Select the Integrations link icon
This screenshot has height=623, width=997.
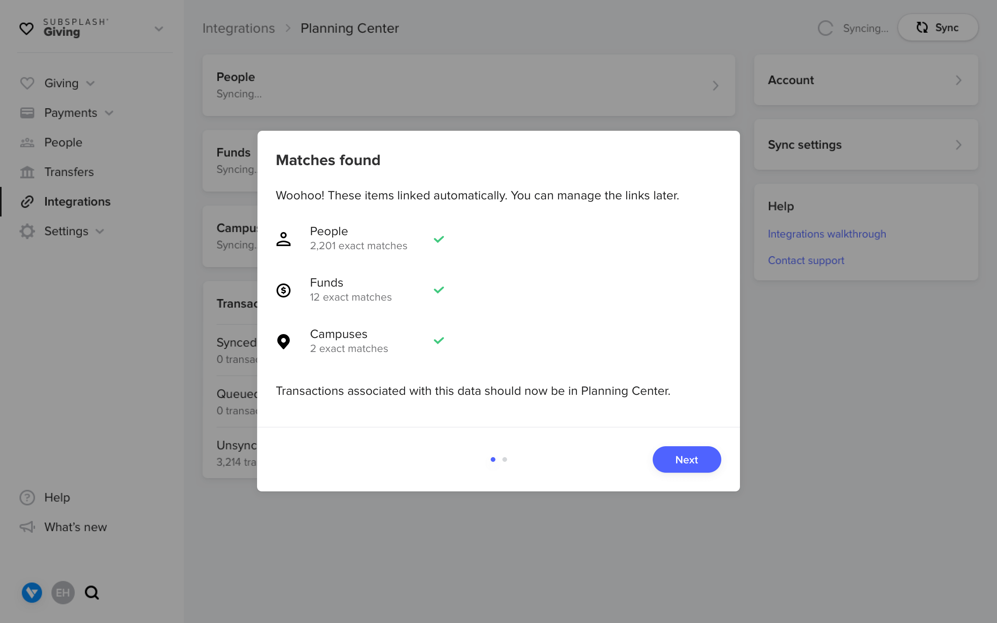(27, 201)
